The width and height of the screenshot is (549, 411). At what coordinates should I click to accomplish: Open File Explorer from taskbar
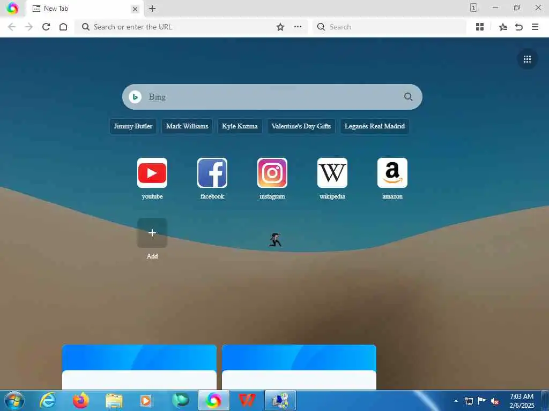click(x=114, y=400)
